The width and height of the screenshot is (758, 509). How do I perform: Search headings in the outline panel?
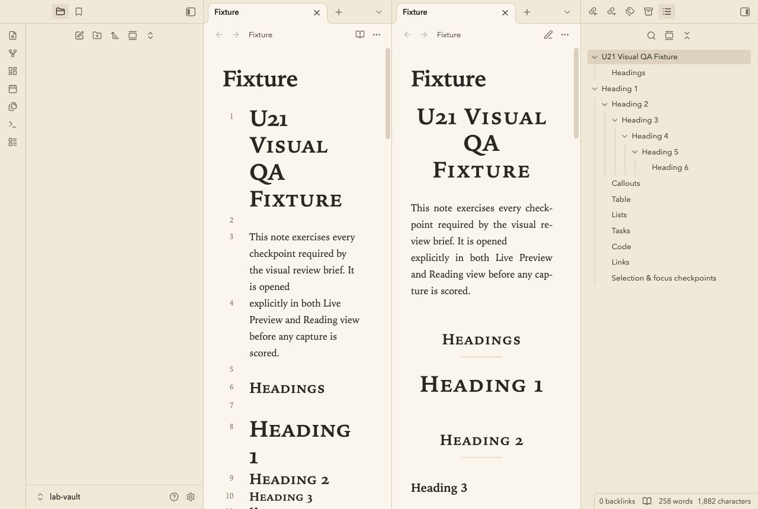click(651, 36)
